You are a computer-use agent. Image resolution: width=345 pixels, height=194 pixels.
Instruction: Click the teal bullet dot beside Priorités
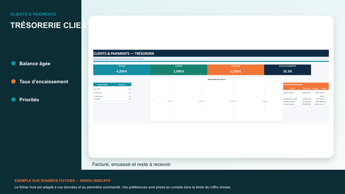pos(14,99)
